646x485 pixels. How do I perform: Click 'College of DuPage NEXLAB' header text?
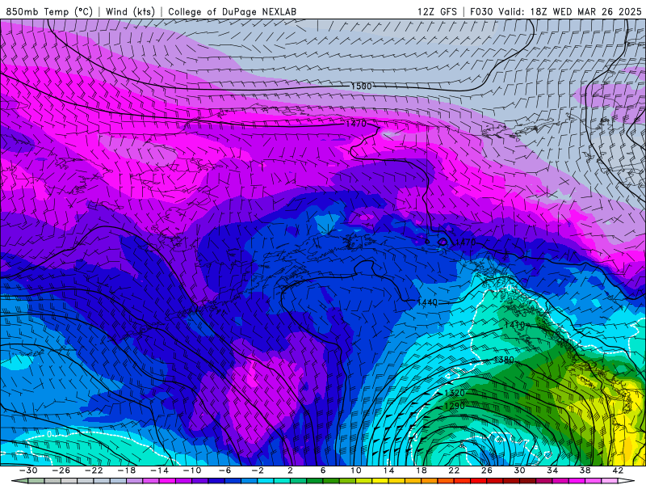pyautogui.click(x=233, y=11)
